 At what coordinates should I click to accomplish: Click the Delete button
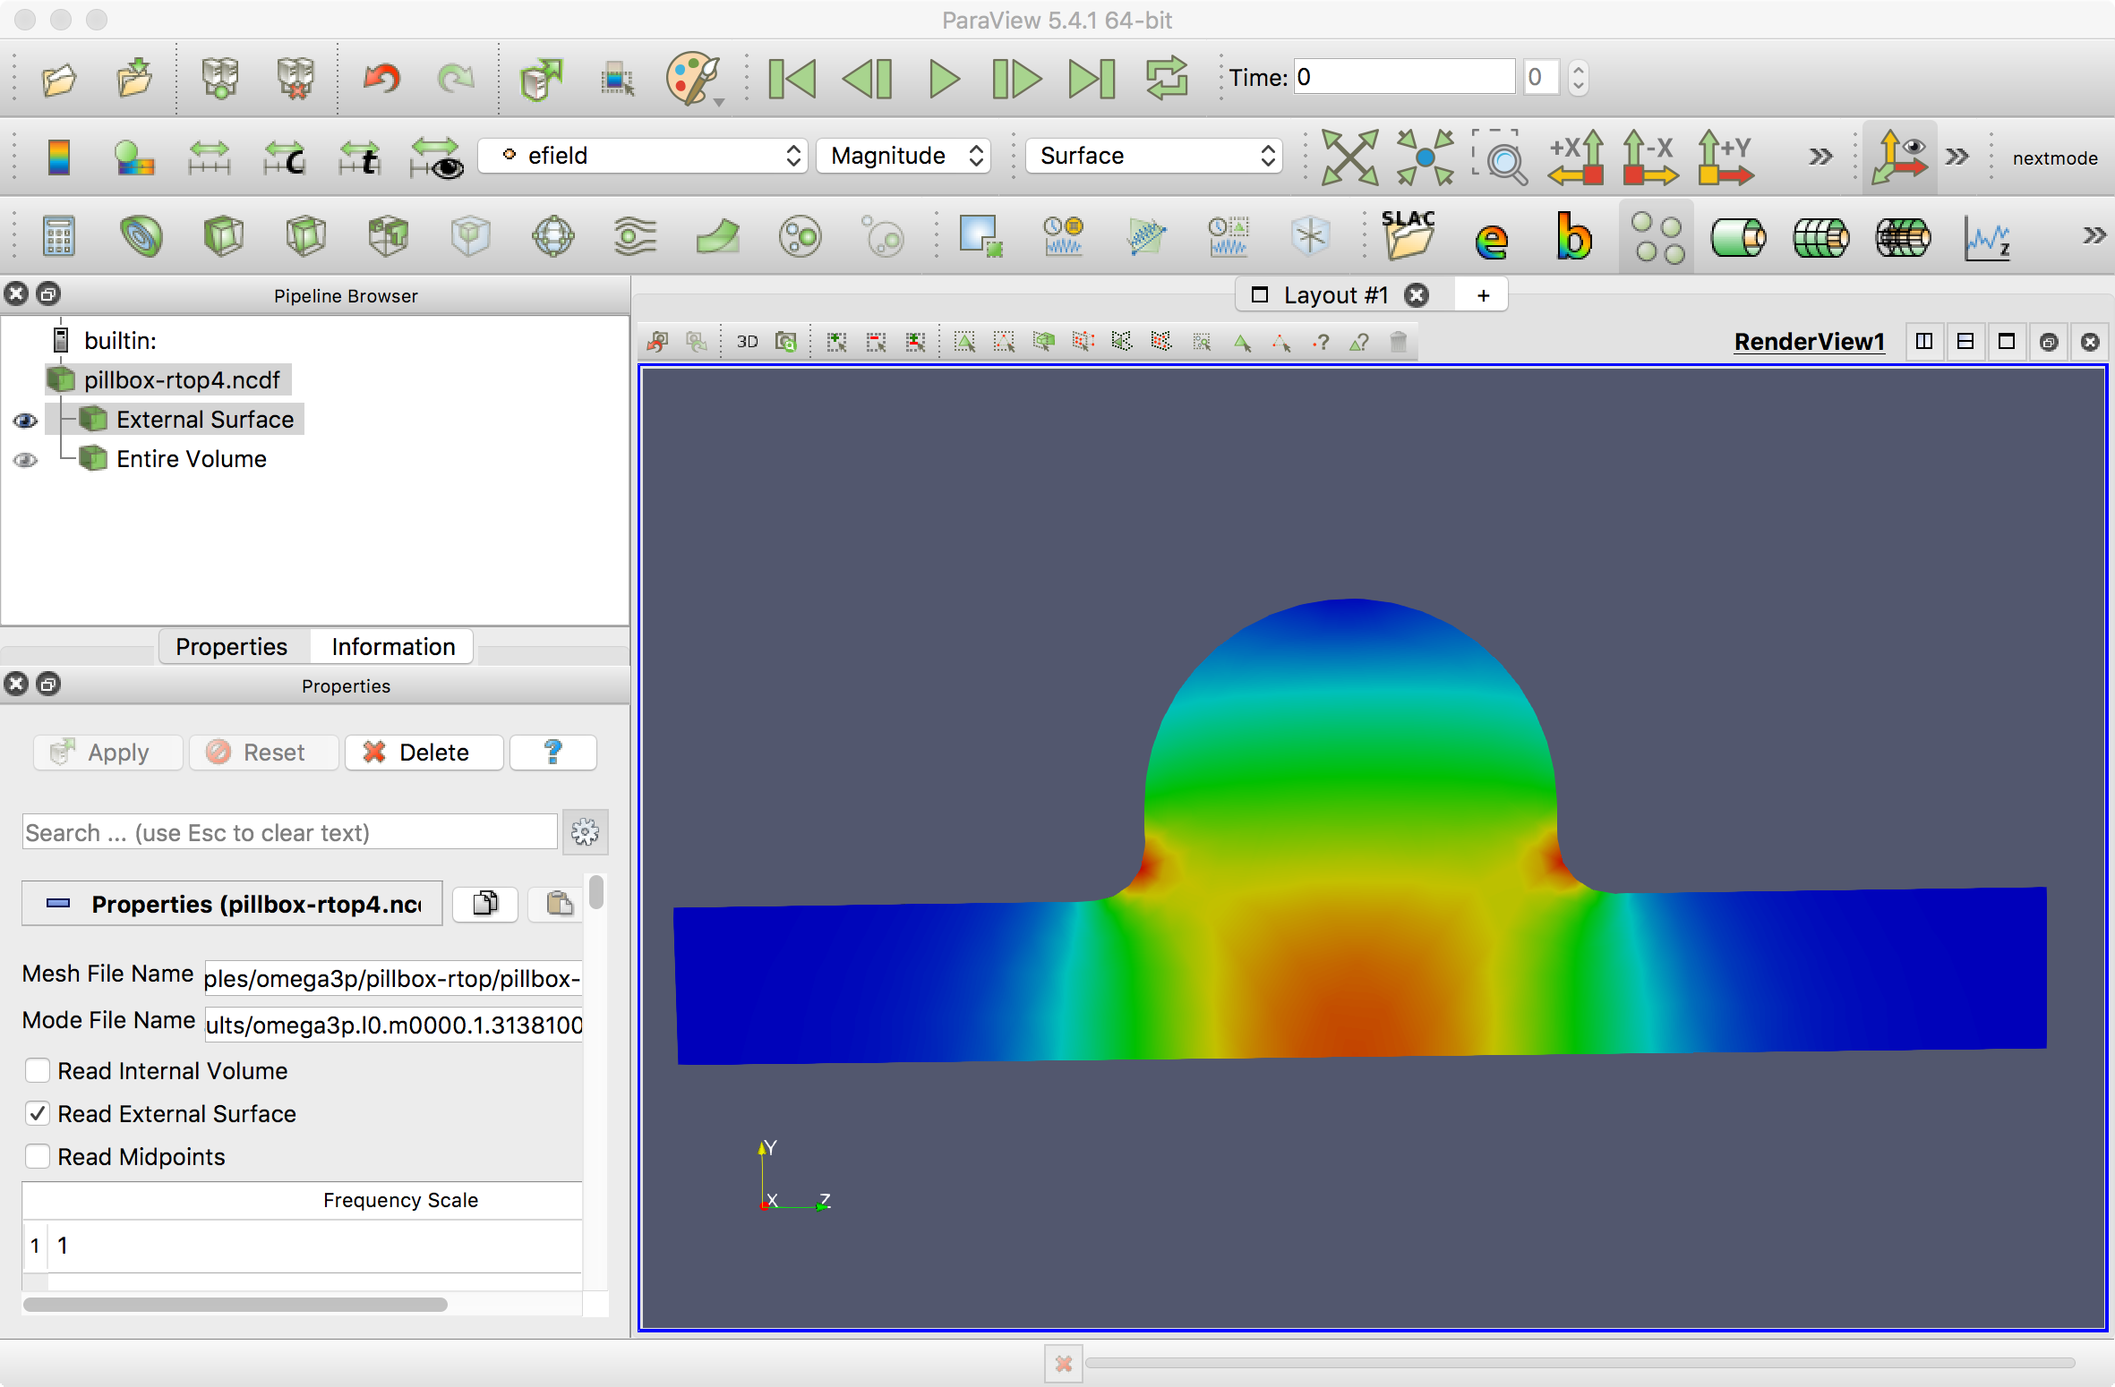(x=424, y=753)
